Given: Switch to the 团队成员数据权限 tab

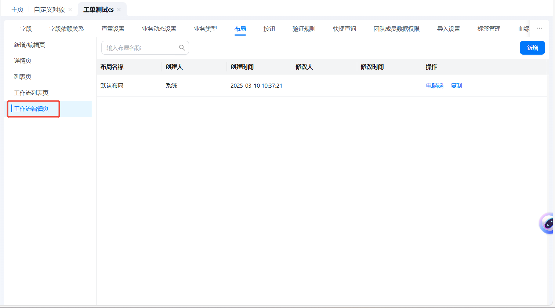Looking at the screenshot, I should tap(396, 29).
